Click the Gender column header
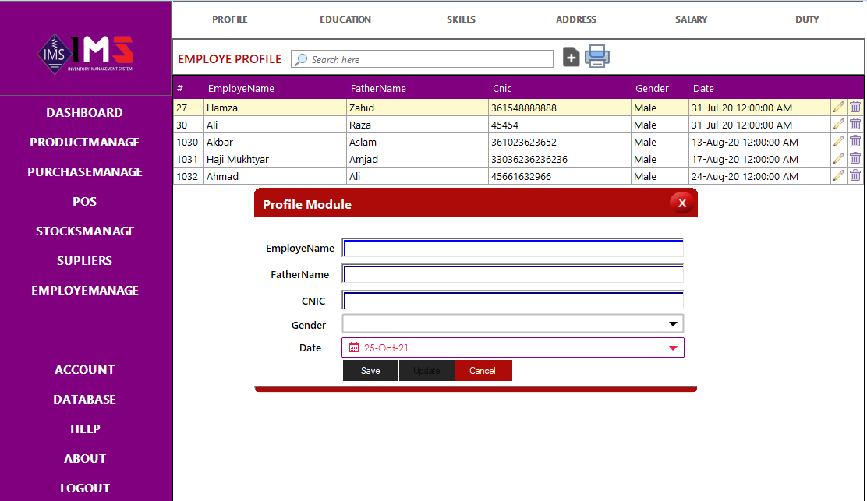This screenshot has height=501, width=867. click(x=652, y=88)
